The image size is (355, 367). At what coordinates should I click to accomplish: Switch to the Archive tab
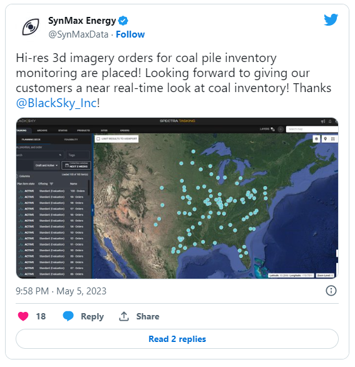[x=42, y=130]
